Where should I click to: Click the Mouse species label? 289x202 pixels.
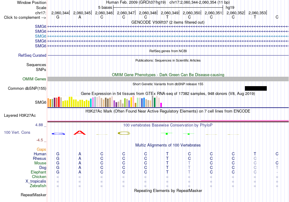(40, 163)
